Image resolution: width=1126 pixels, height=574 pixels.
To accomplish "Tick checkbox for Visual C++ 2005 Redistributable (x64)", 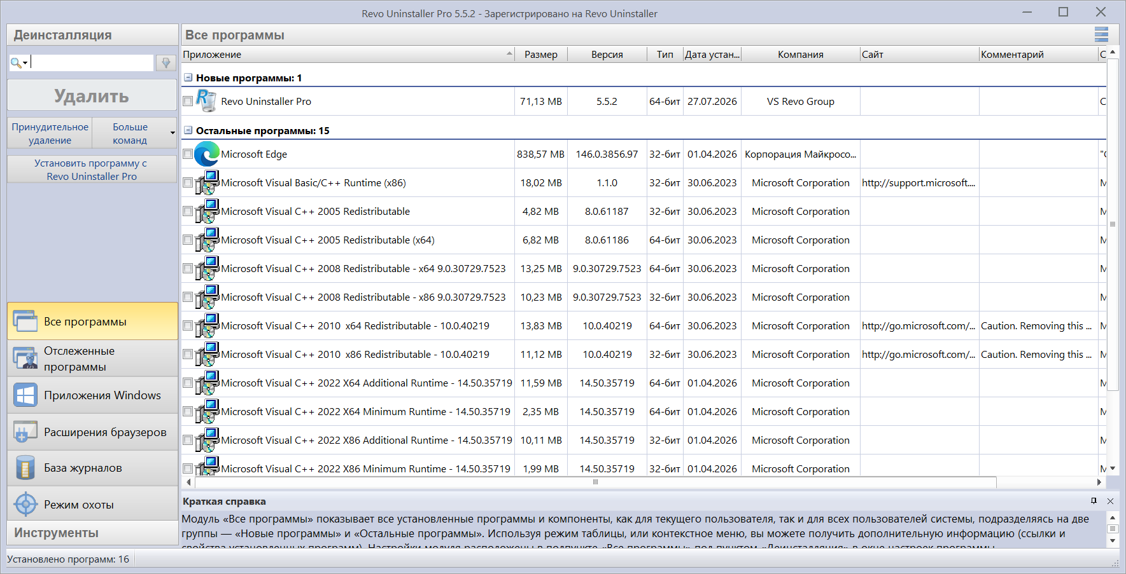I will (188, 240).
